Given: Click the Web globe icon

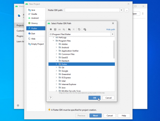Looking at the screenshot, I should 29,39.
